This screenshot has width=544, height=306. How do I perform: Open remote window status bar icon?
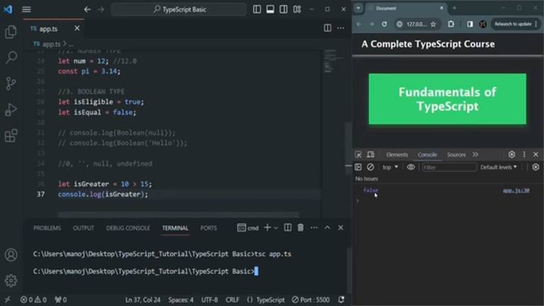(7, 300)
